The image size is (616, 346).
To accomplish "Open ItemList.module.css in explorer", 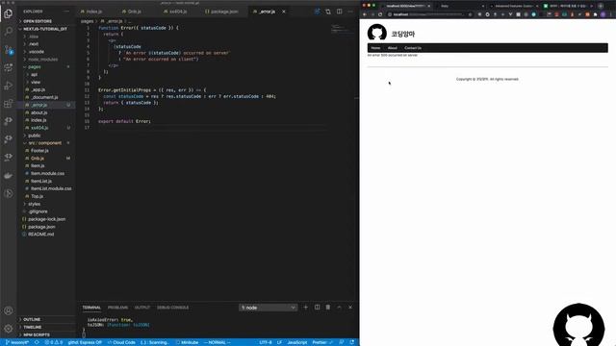I will [51, 188].
